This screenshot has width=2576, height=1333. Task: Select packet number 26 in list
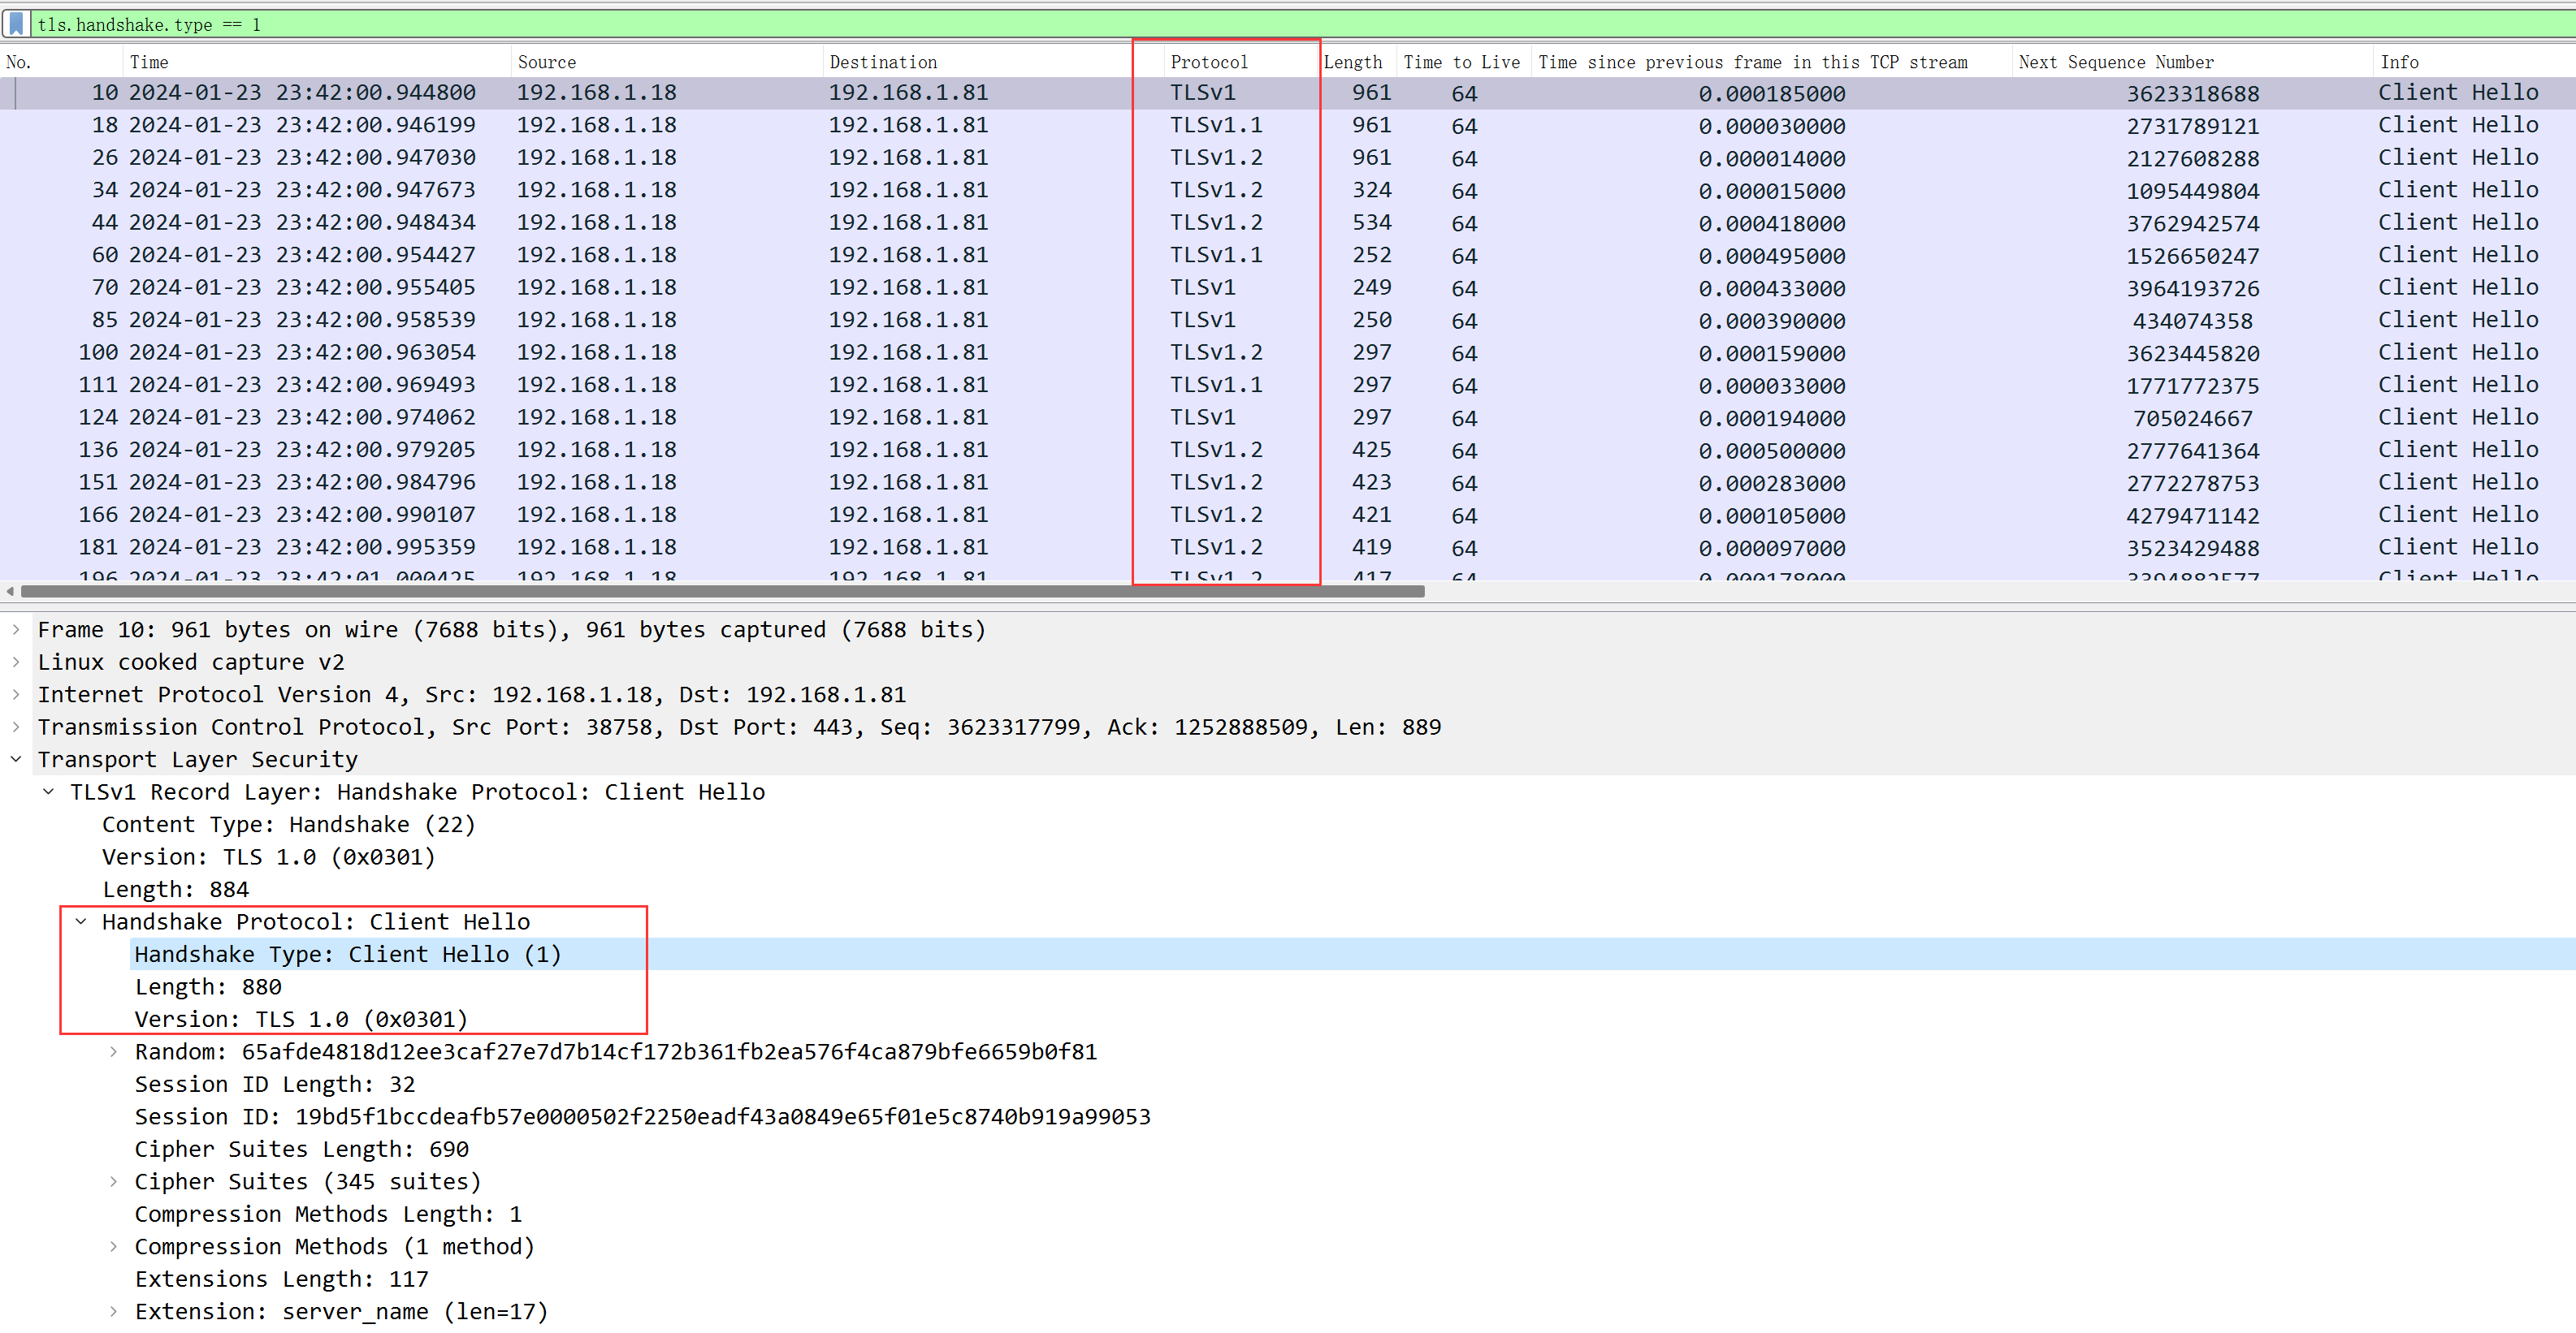click(1288, 157)
